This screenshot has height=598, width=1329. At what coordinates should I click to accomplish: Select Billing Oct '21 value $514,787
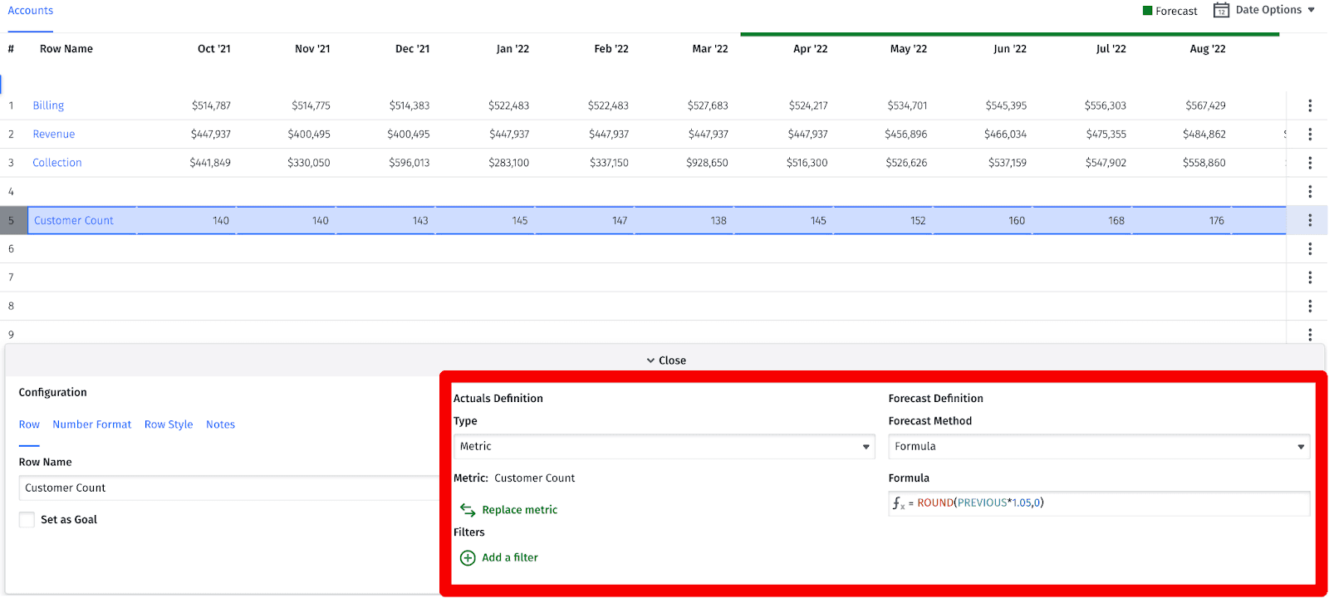tap(211, 105)
